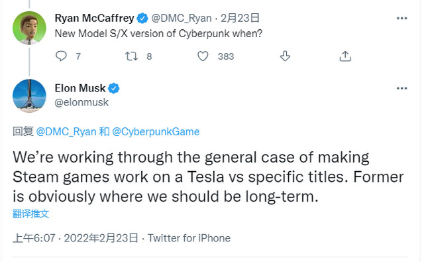This screenshot has width=424, height=262.
Task: Click the @DMC_Ryan mention in reply line
Action: (x=66, y=131)
